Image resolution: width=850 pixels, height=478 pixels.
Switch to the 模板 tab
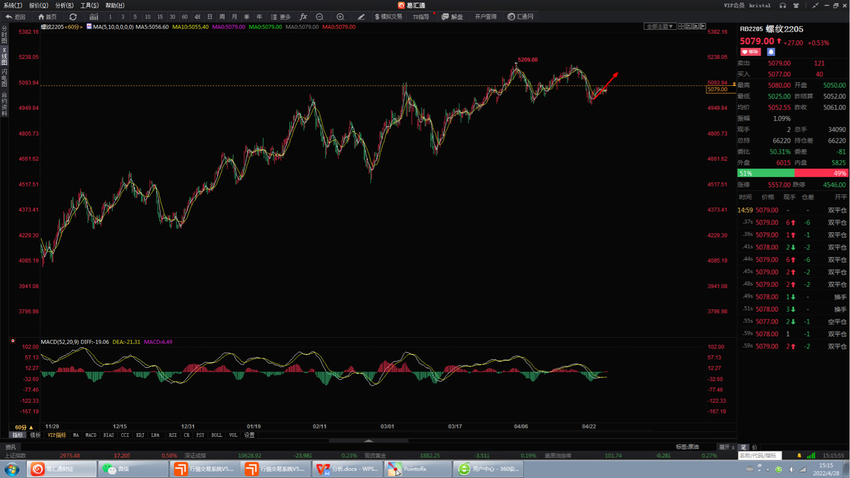pos(35,435)
